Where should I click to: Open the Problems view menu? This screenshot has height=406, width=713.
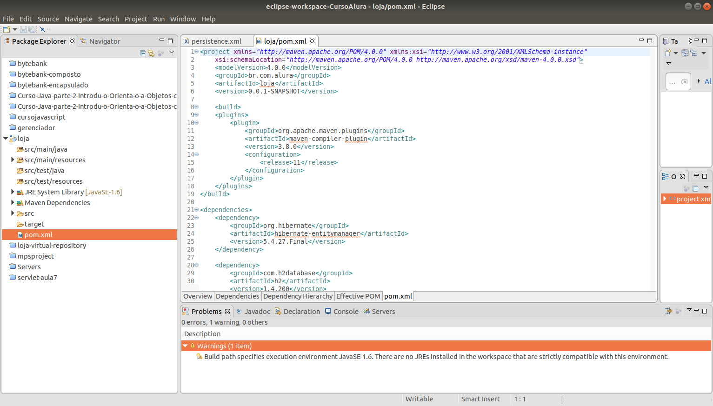pos(689,310)
